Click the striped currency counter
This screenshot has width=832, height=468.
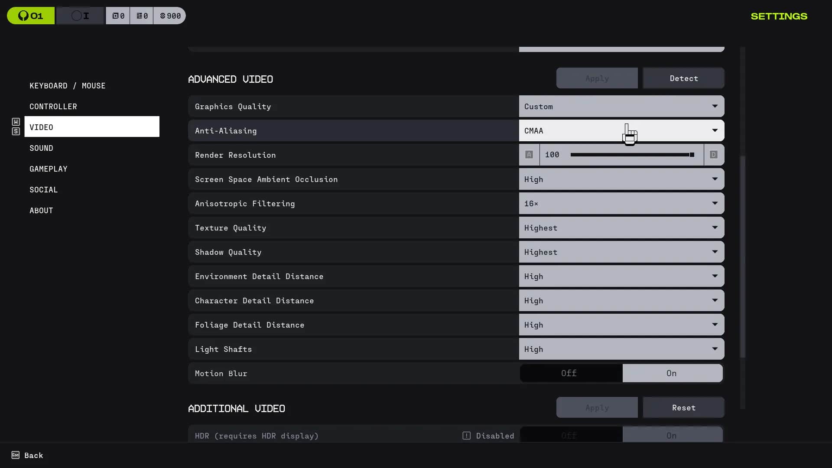point(142,16)
